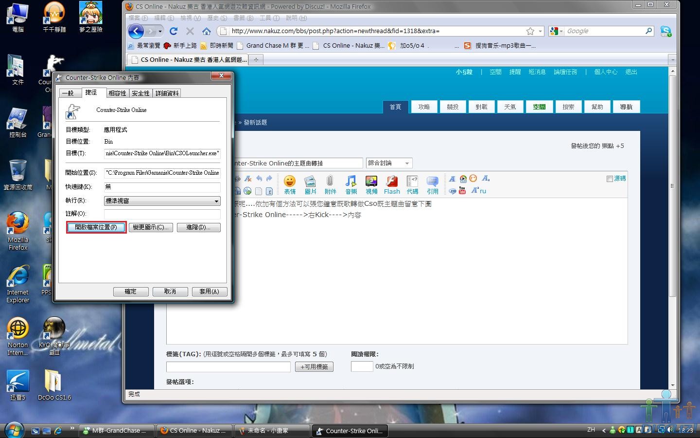Reload the page in Firefox
Image resolution: width=700 pixels, height=438 pixels.
(174, 31)
